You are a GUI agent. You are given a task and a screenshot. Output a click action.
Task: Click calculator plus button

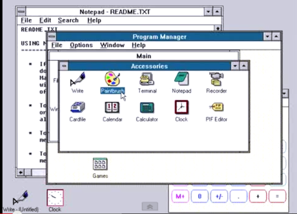pyautogui.click(x=258, y=196)
